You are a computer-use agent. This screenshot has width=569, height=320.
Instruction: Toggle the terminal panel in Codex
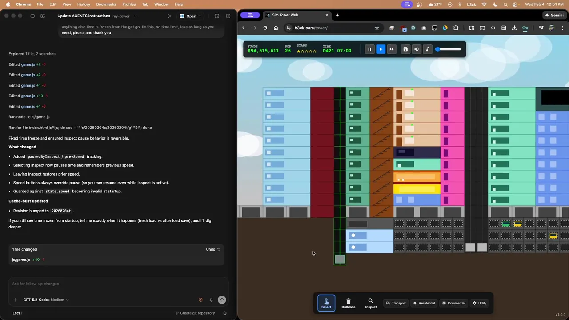click(x=217, y=16)
